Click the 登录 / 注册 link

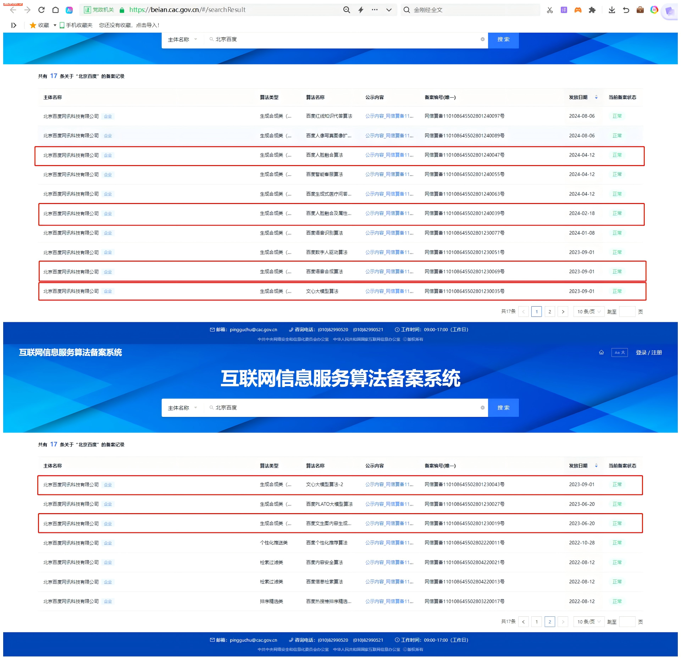(x=649, y=352)
